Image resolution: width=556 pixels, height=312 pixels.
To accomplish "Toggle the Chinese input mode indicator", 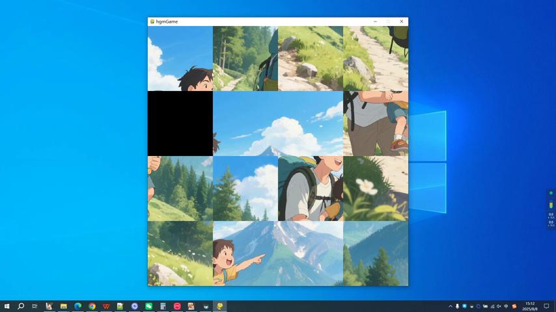I will [507, 306].
